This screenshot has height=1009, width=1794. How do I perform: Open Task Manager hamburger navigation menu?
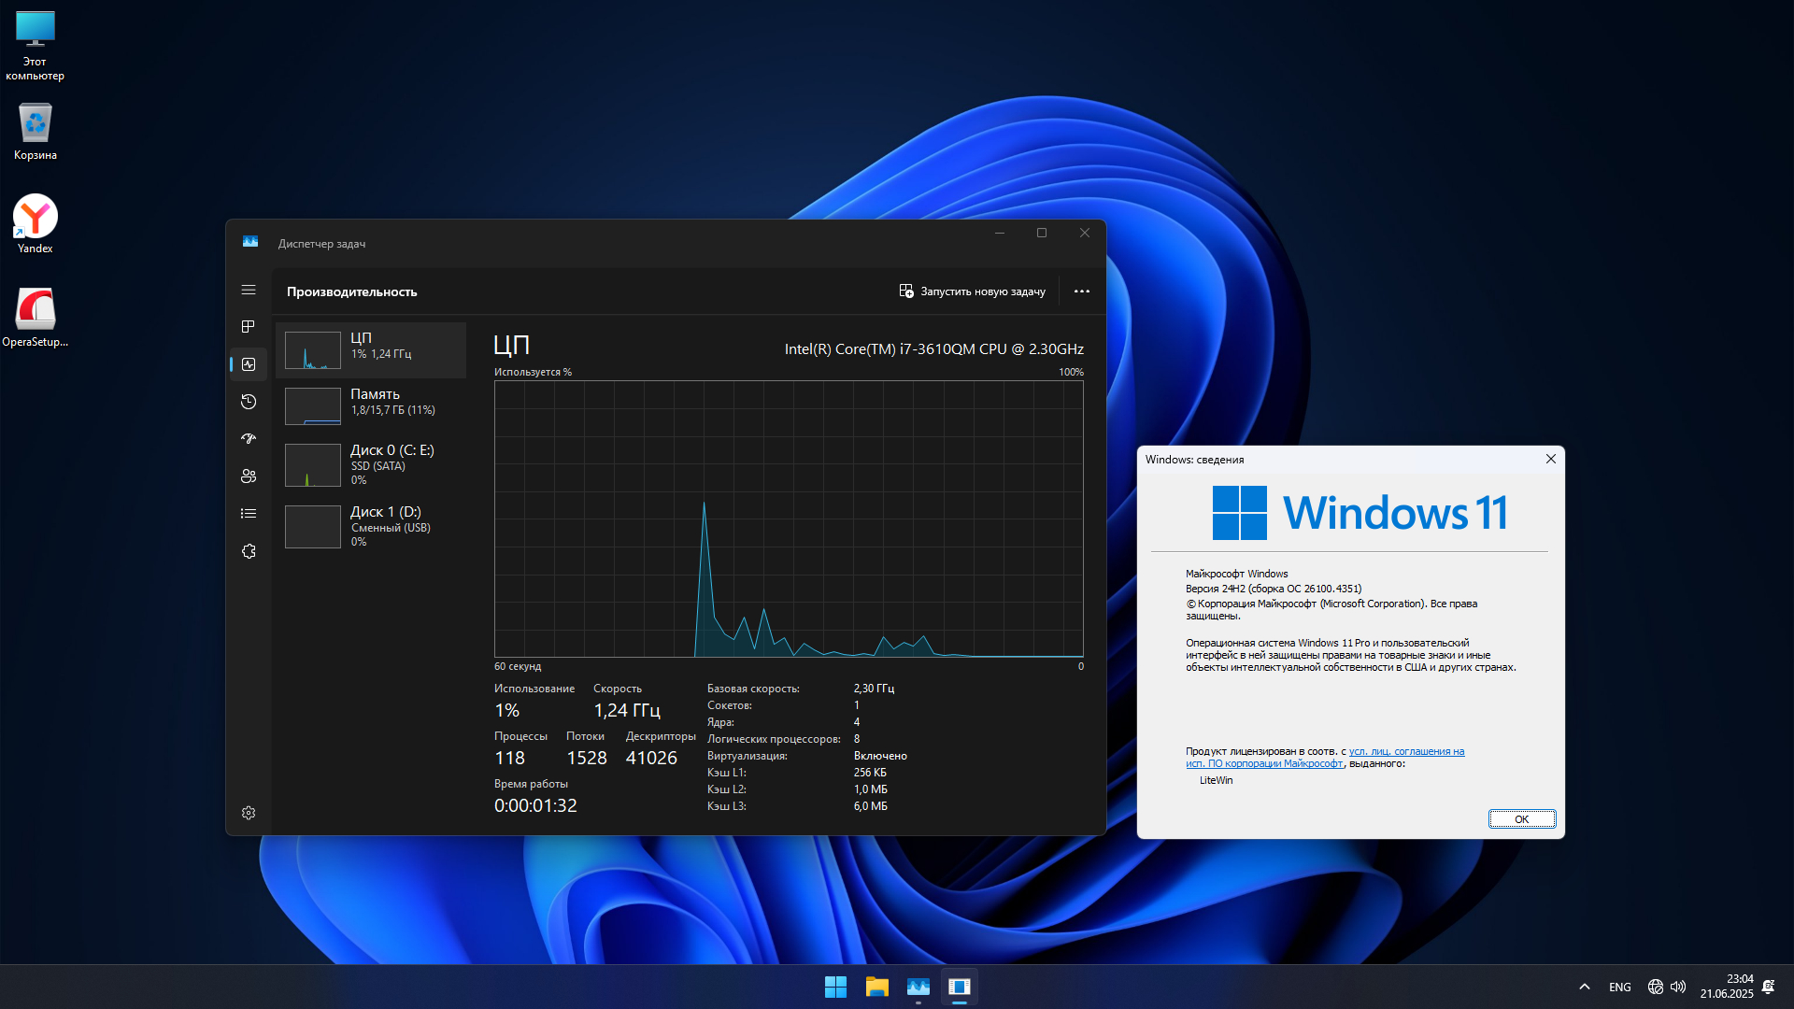point(249,290)
